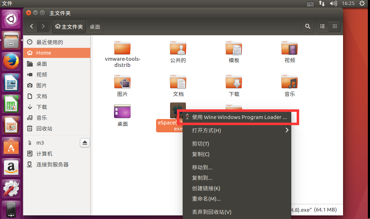Select the 文档 folder icon
370x219 pixels.
click(178, 86)
